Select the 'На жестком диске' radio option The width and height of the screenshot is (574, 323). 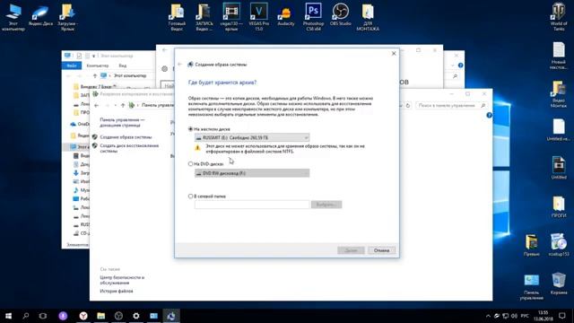(x=190, y=129)
